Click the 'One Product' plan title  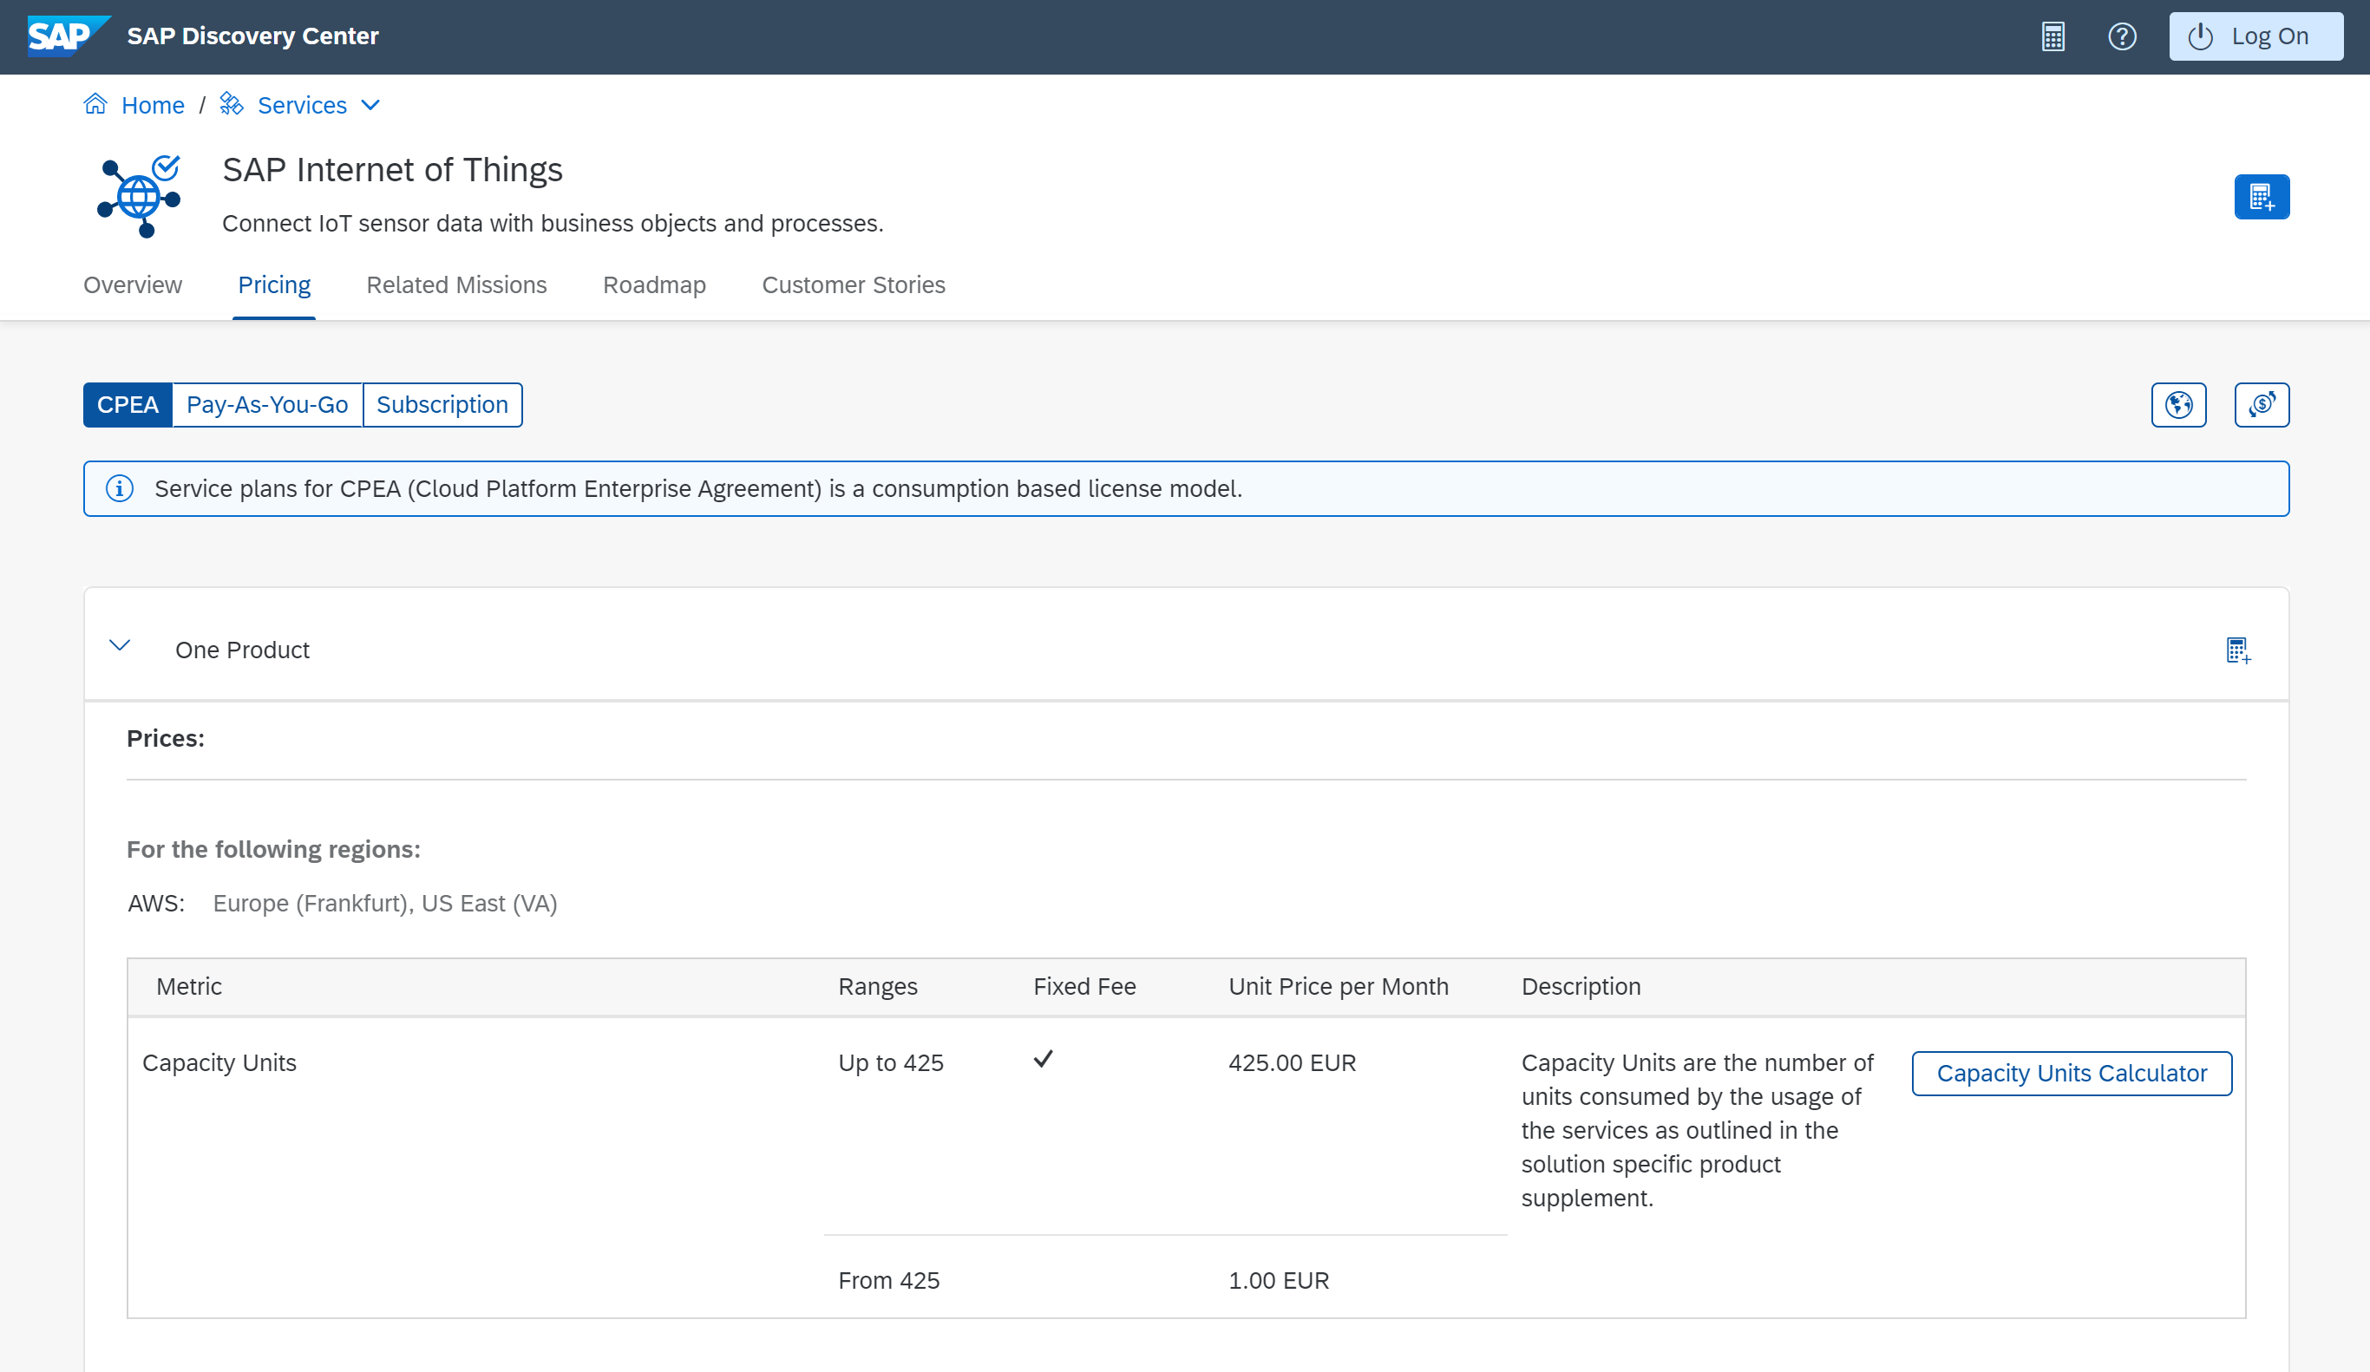(x=243, y=650)
